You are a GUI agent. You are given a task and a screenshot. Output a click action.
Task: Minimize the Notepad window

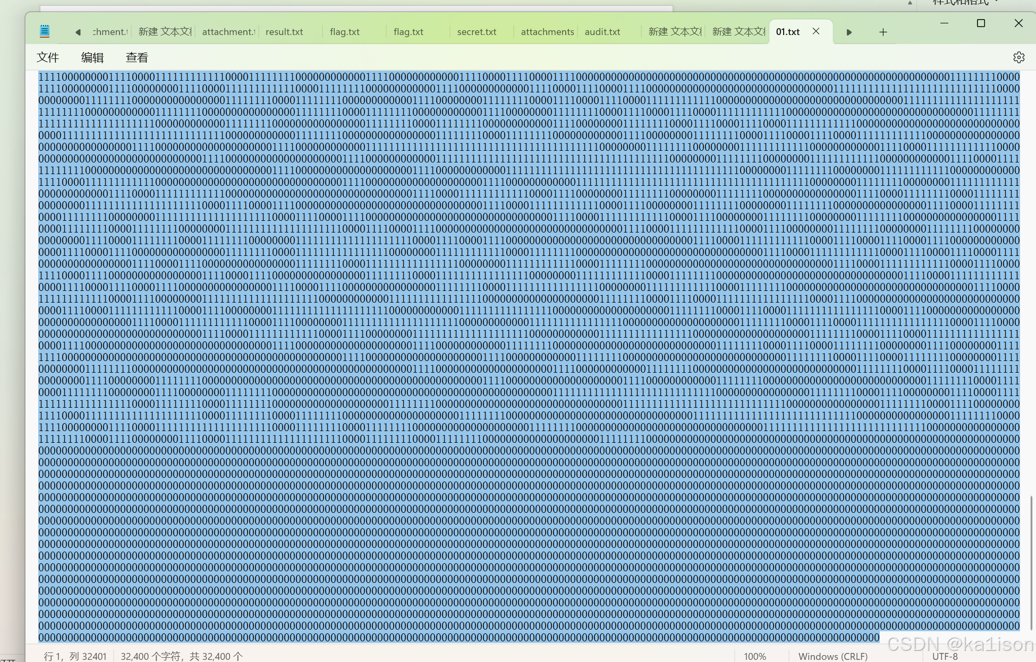(x=944, y=23)
